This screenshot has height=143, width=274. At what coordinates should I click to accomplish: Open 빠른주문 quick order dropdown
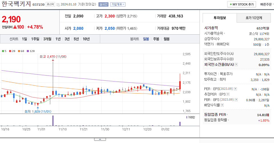[267, 4]
